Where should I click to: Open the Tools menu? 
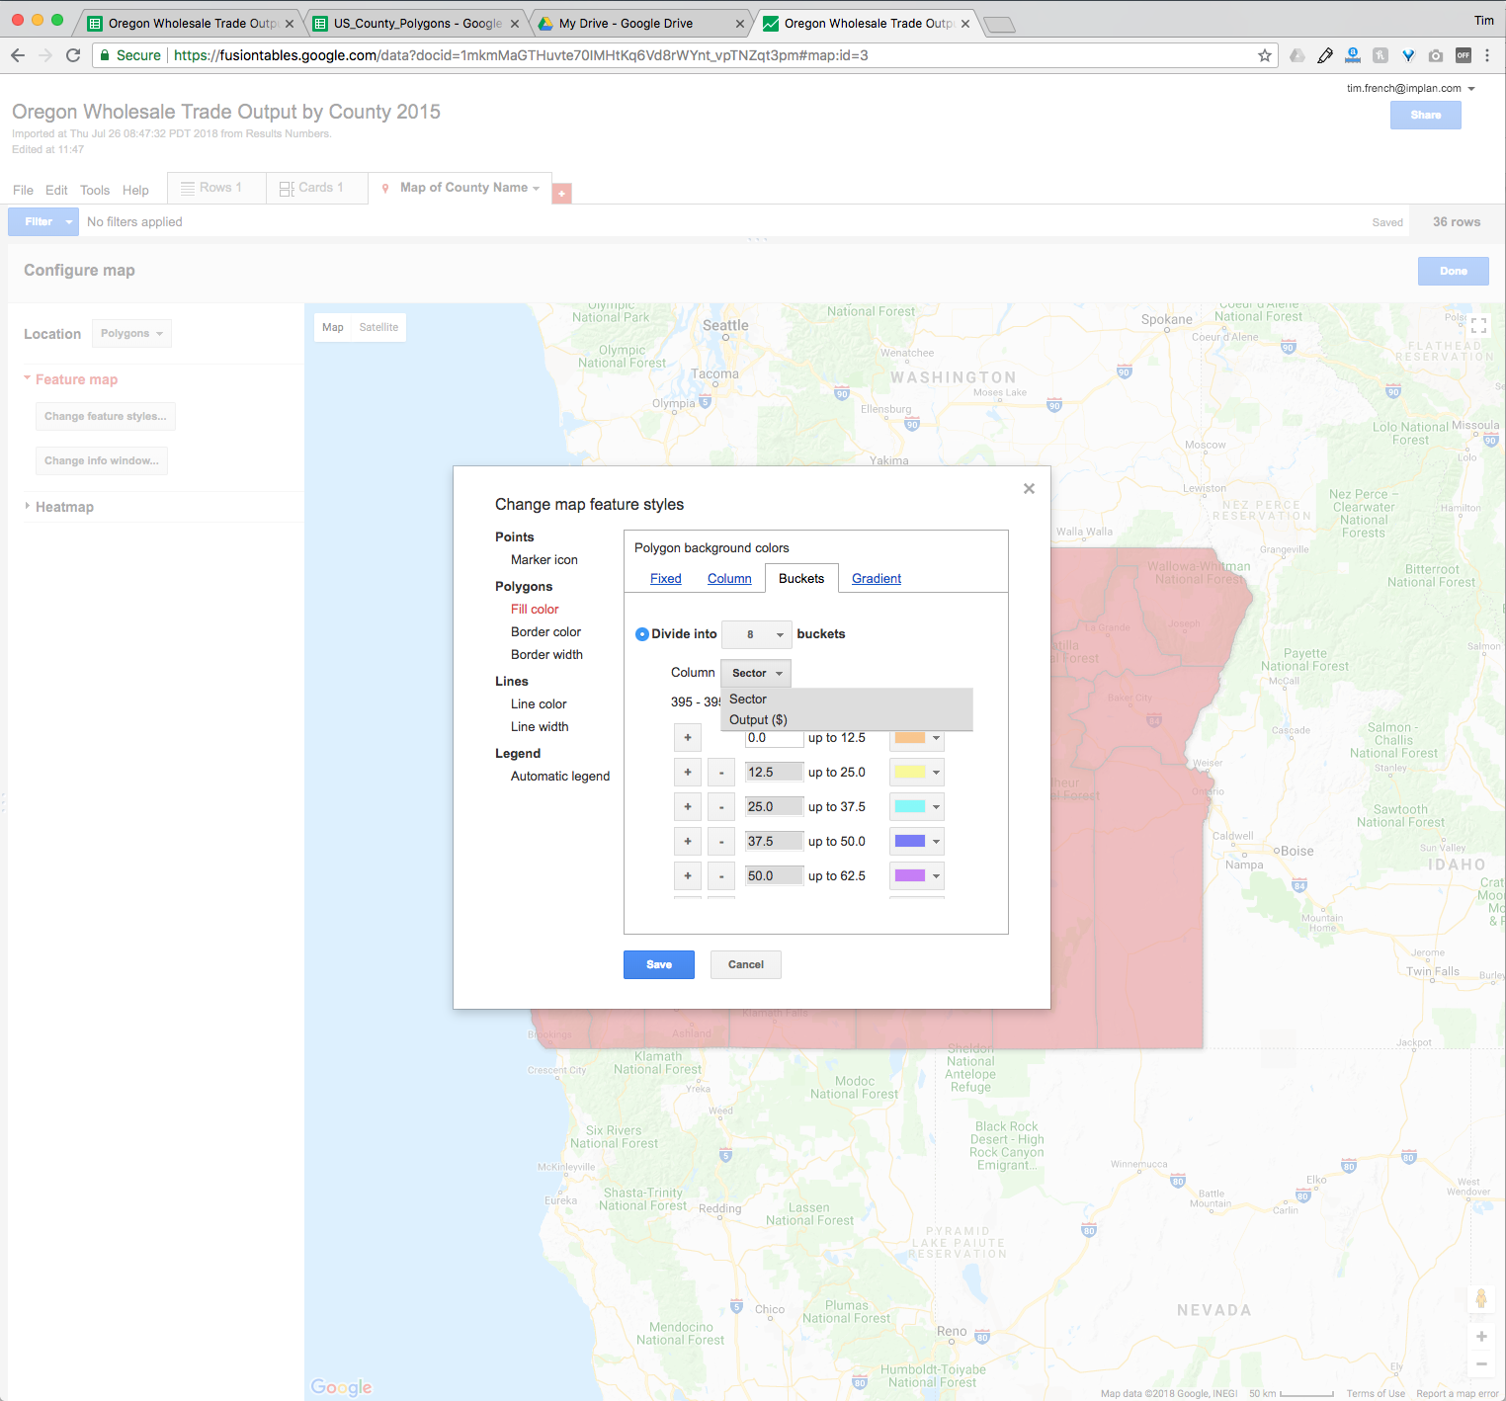coord(95,190)
